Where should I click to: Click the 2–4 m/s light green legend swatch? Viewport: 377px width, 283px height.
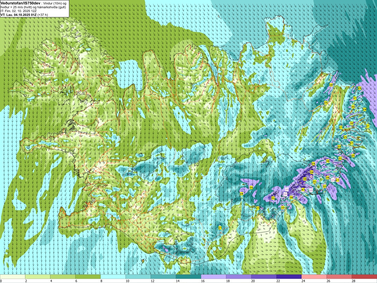click(38, 277)
